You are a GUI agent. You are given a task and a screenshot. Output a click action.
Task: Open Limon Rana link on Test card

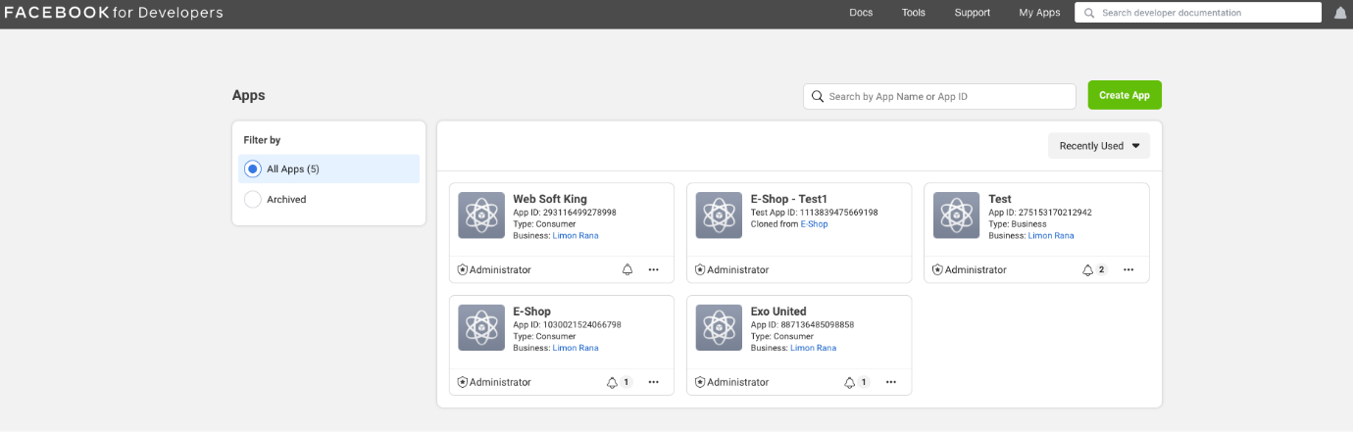point(1050,235)
